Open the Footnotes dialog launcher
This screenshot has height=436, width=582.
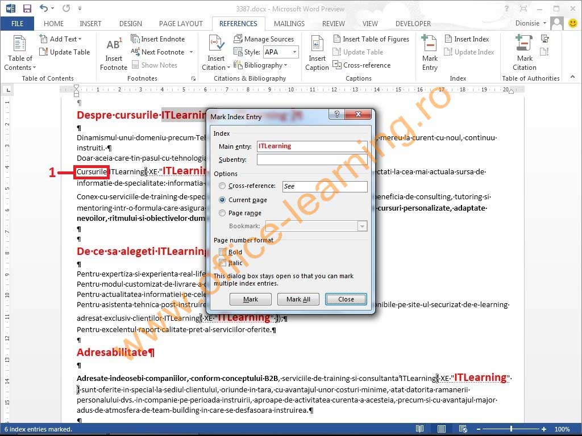click(x=193, y=78)
